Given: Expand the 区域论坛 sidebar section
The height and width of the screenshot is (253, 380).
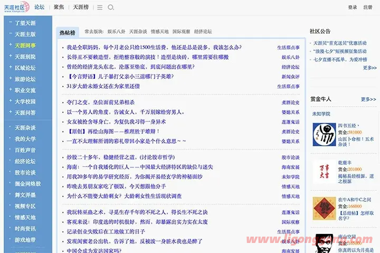Looking at the screenshot, I should tap(11, 67).
